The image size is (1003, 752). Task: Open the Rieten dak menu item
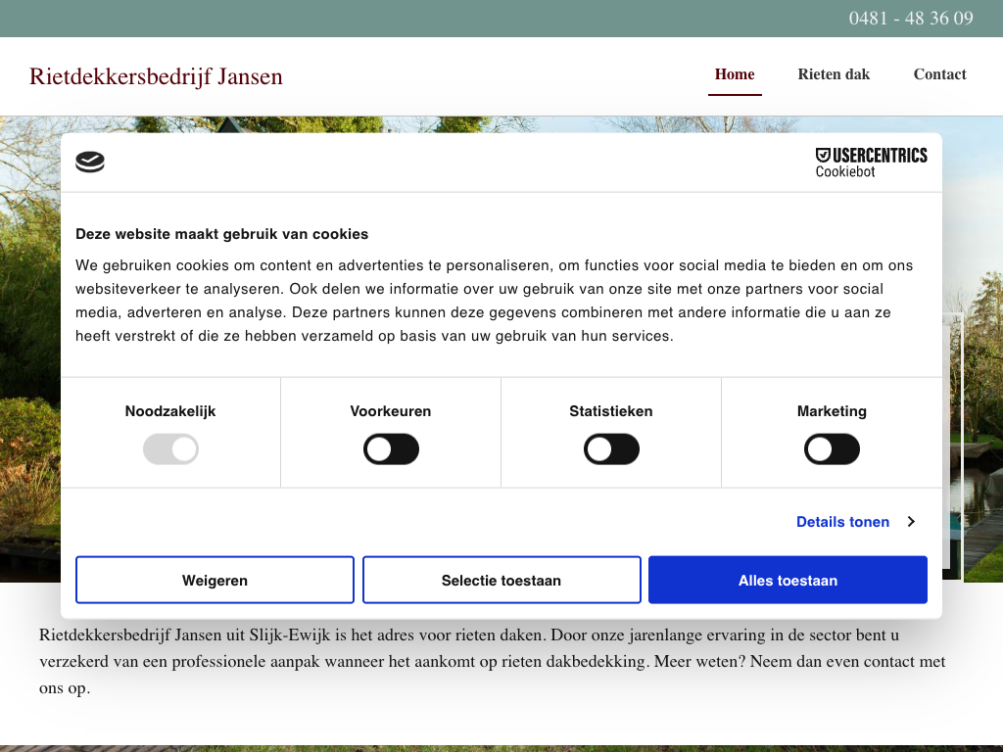click(834, 74)
